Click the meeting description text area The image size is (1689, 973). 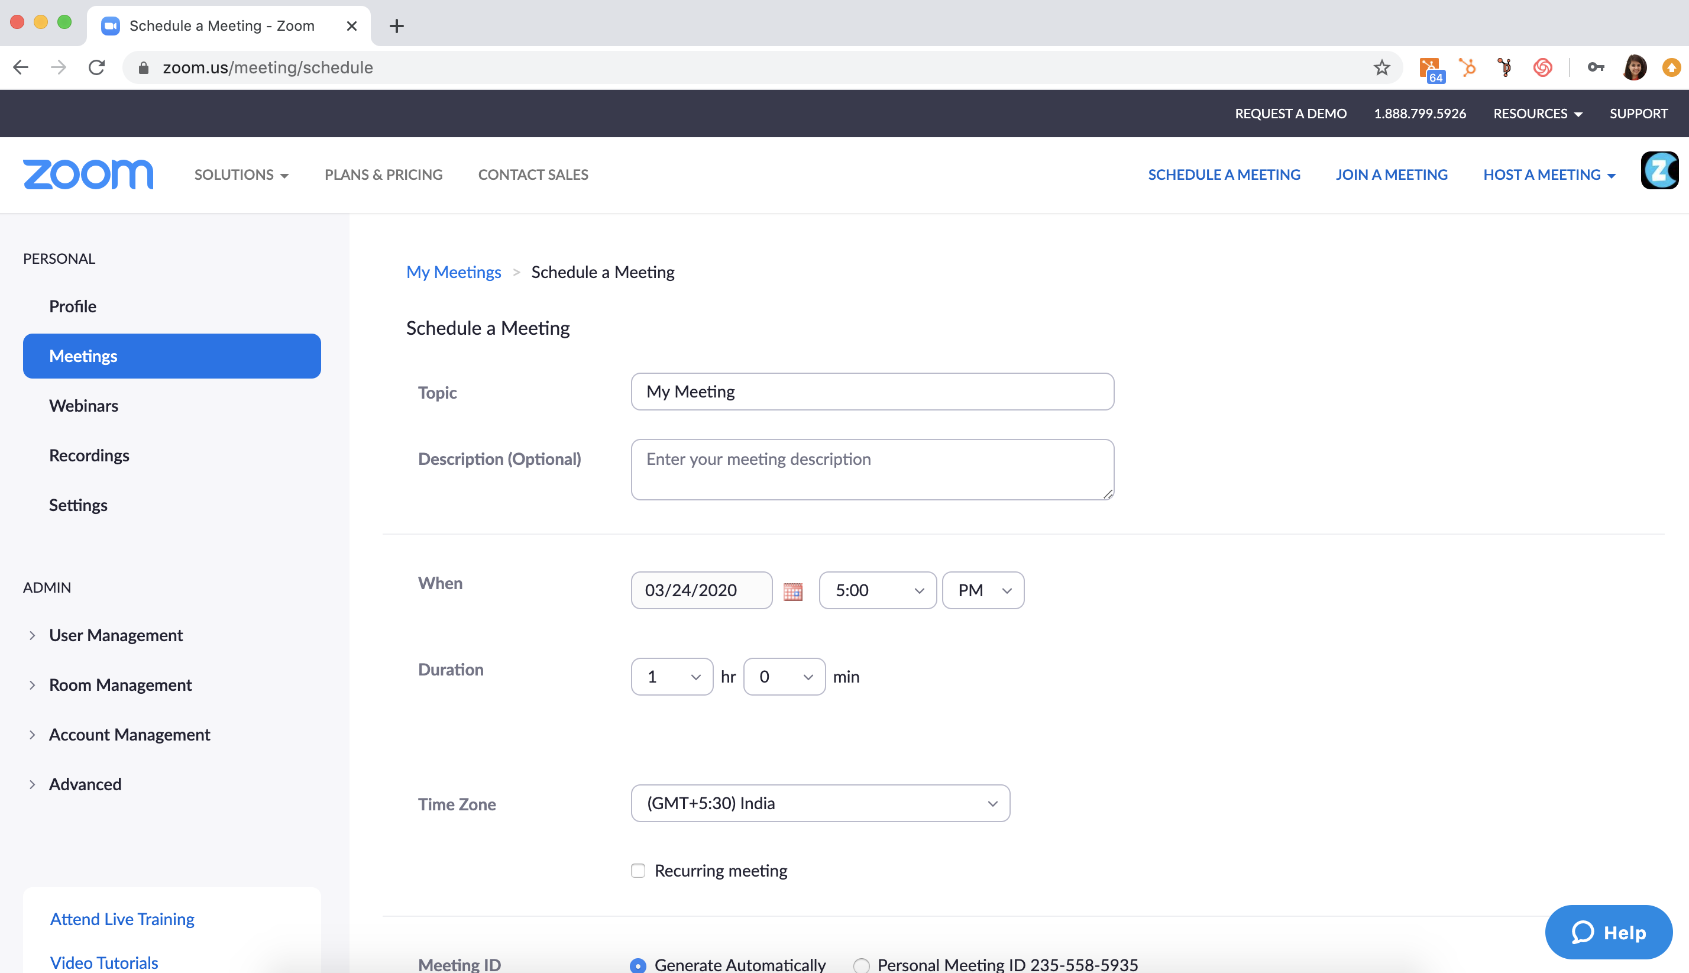coord(872,469)
